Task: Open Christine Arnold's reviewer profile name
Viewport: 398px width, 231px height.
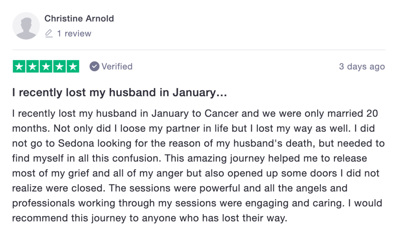Action: pyautogui.click(x=79, y=18)
